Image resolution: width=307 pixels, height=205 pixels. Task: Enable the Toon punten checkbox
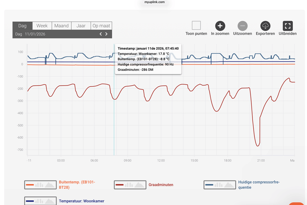click(x=196, y=26)
